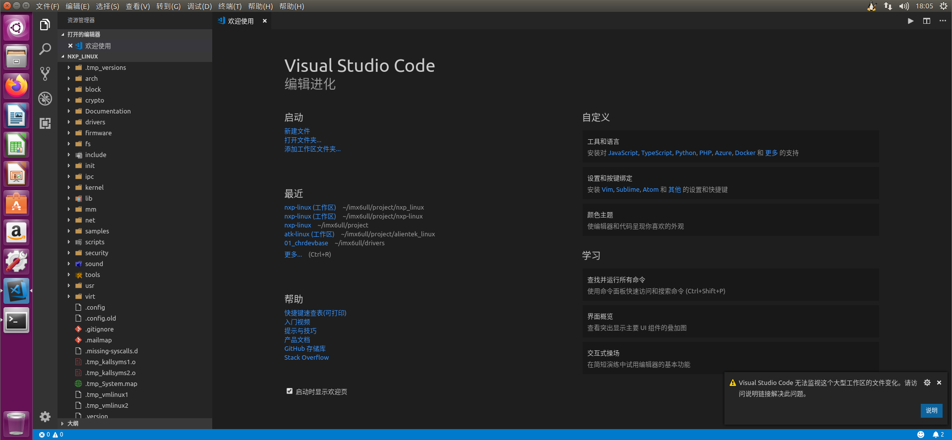Expand the security folder
This screenshot has height=440, width=952.
coord(135,253)
